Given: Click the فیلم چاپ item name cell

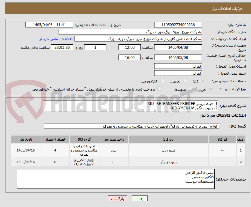Looking at the screenshot, I should [168, 150].
